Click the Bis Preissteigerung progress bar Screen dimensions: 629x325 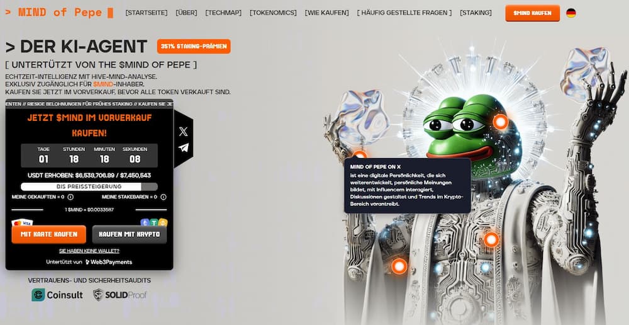[89, 187]
